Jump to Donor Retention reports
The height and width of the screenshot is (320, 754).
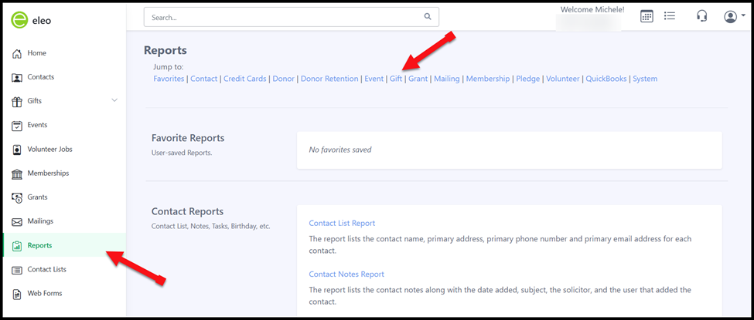click(x=329, y=79)
